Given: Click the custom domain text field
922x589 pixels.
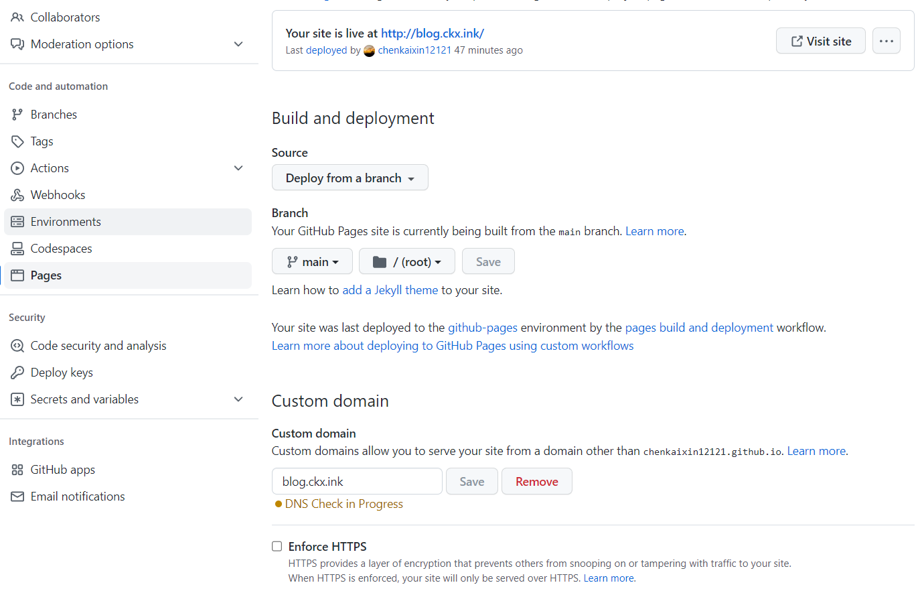Looking at the screenshot, I should 357,481.
